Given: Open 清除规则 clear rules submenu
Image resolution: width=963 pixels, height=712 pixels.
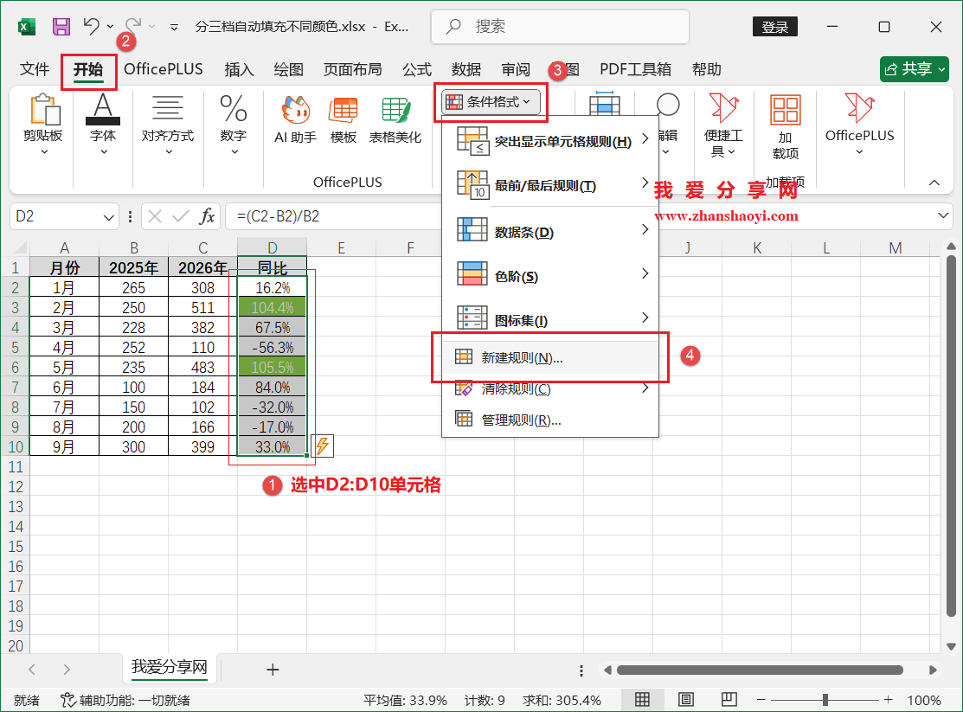Looking at the screenshot, I should 550,388.
